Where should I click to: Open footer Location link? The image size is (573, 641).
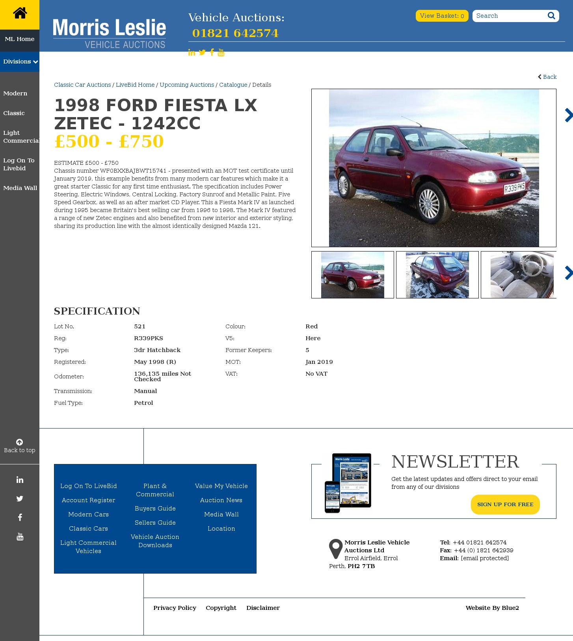(221, 529)
